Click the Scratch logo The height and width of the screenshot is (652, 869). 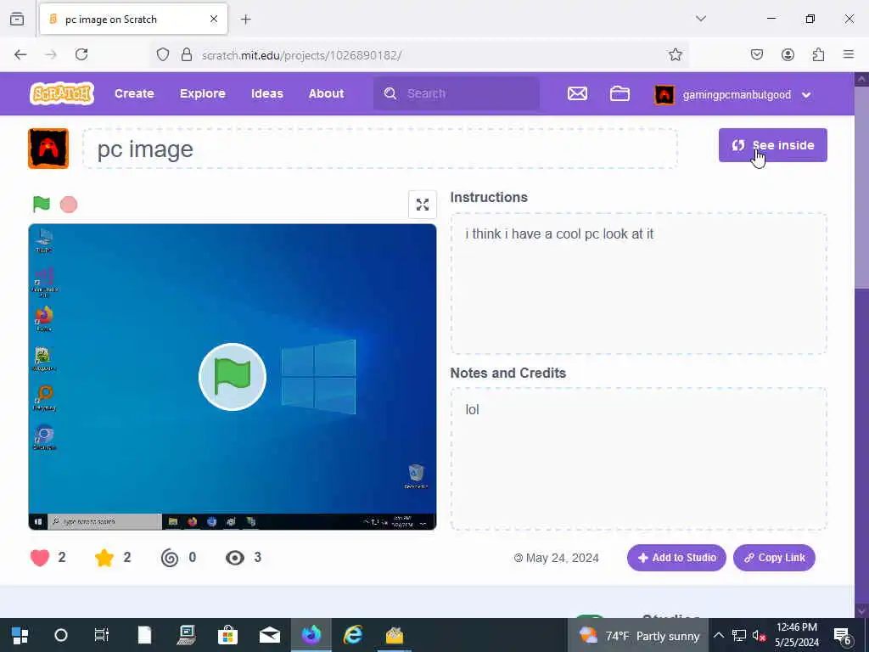61,93
